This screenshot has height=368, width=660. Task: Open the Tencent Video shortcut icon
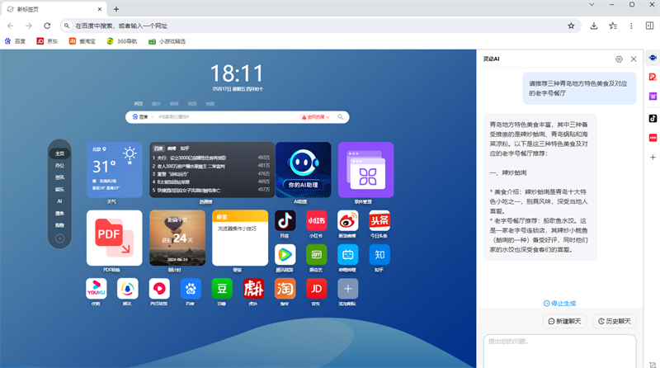[x=285, y=254]
